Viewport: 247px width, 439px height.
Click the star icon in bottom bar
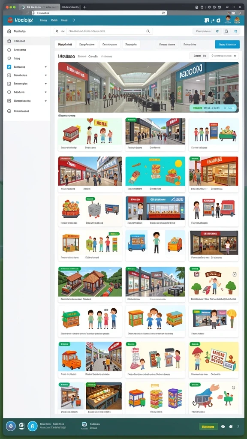click(230, 427)
